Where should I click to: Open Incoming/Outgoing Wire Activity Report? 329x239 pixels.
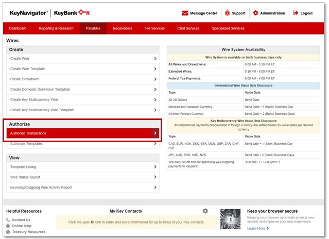(41, 187)
